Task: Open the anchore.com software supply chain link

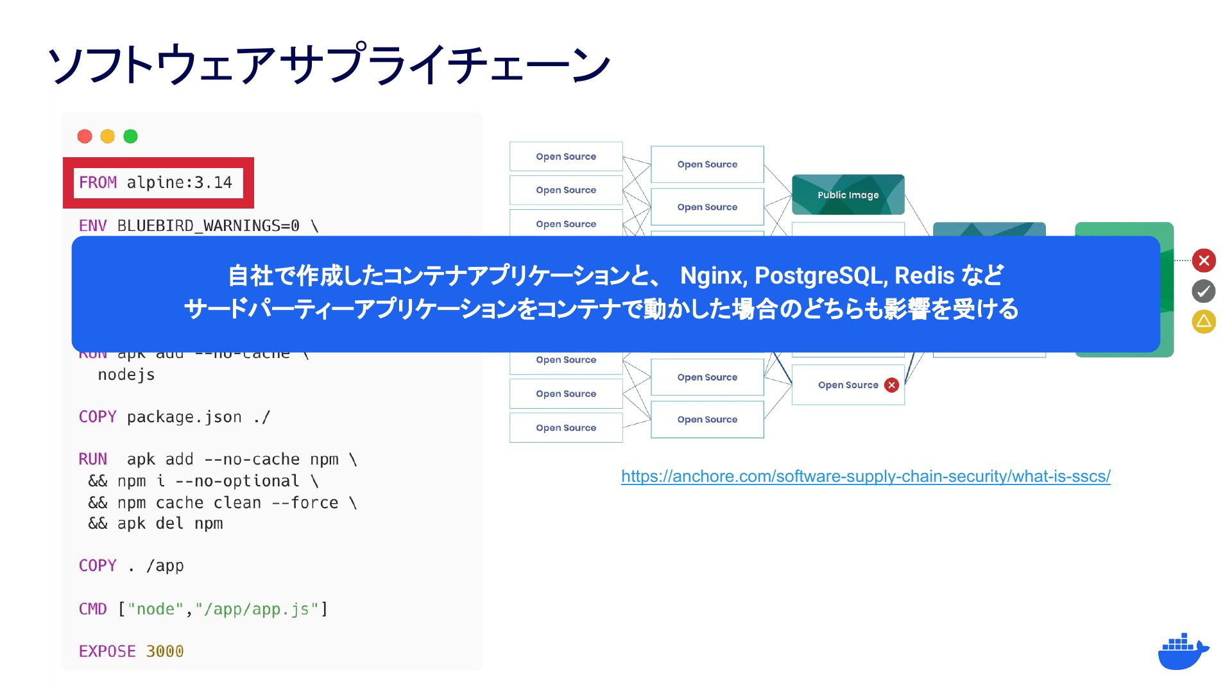Action: tap(866, 476)
